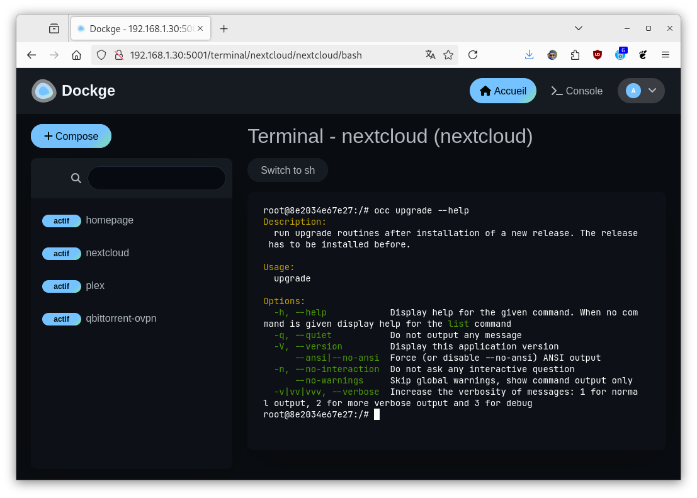The width and height of the screenshot is (697, 498).
Task: Click the actif badge next to nextcloud
Action: (61, 254)
